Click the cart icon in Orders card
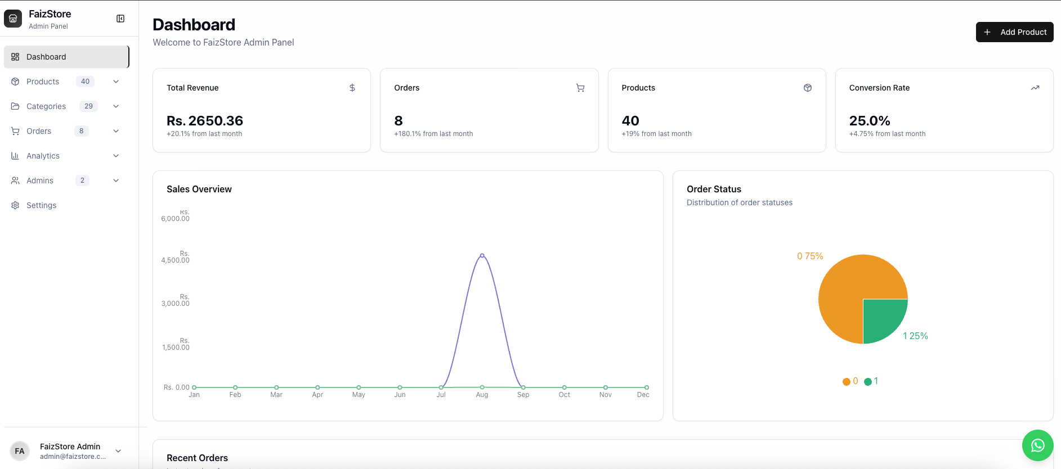Image resolution: width=1061 pixels, height=469 pixels. click(x=580, y=88)
